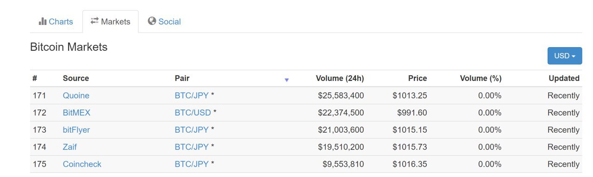Open the Social tab
The width and height of the screenshot is (593, 177).
pos(164,22)
